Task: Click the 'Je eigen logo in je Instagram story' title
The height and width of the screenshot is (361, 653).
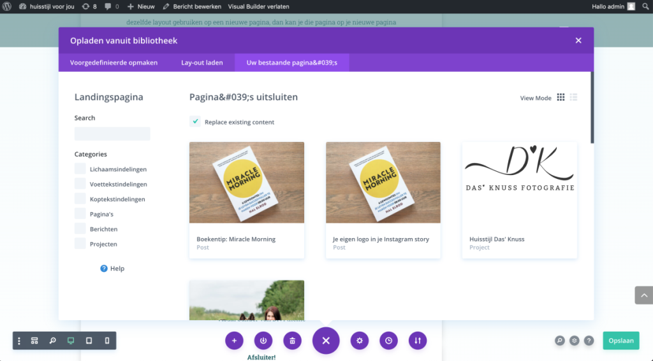Action: click(381, 239)
